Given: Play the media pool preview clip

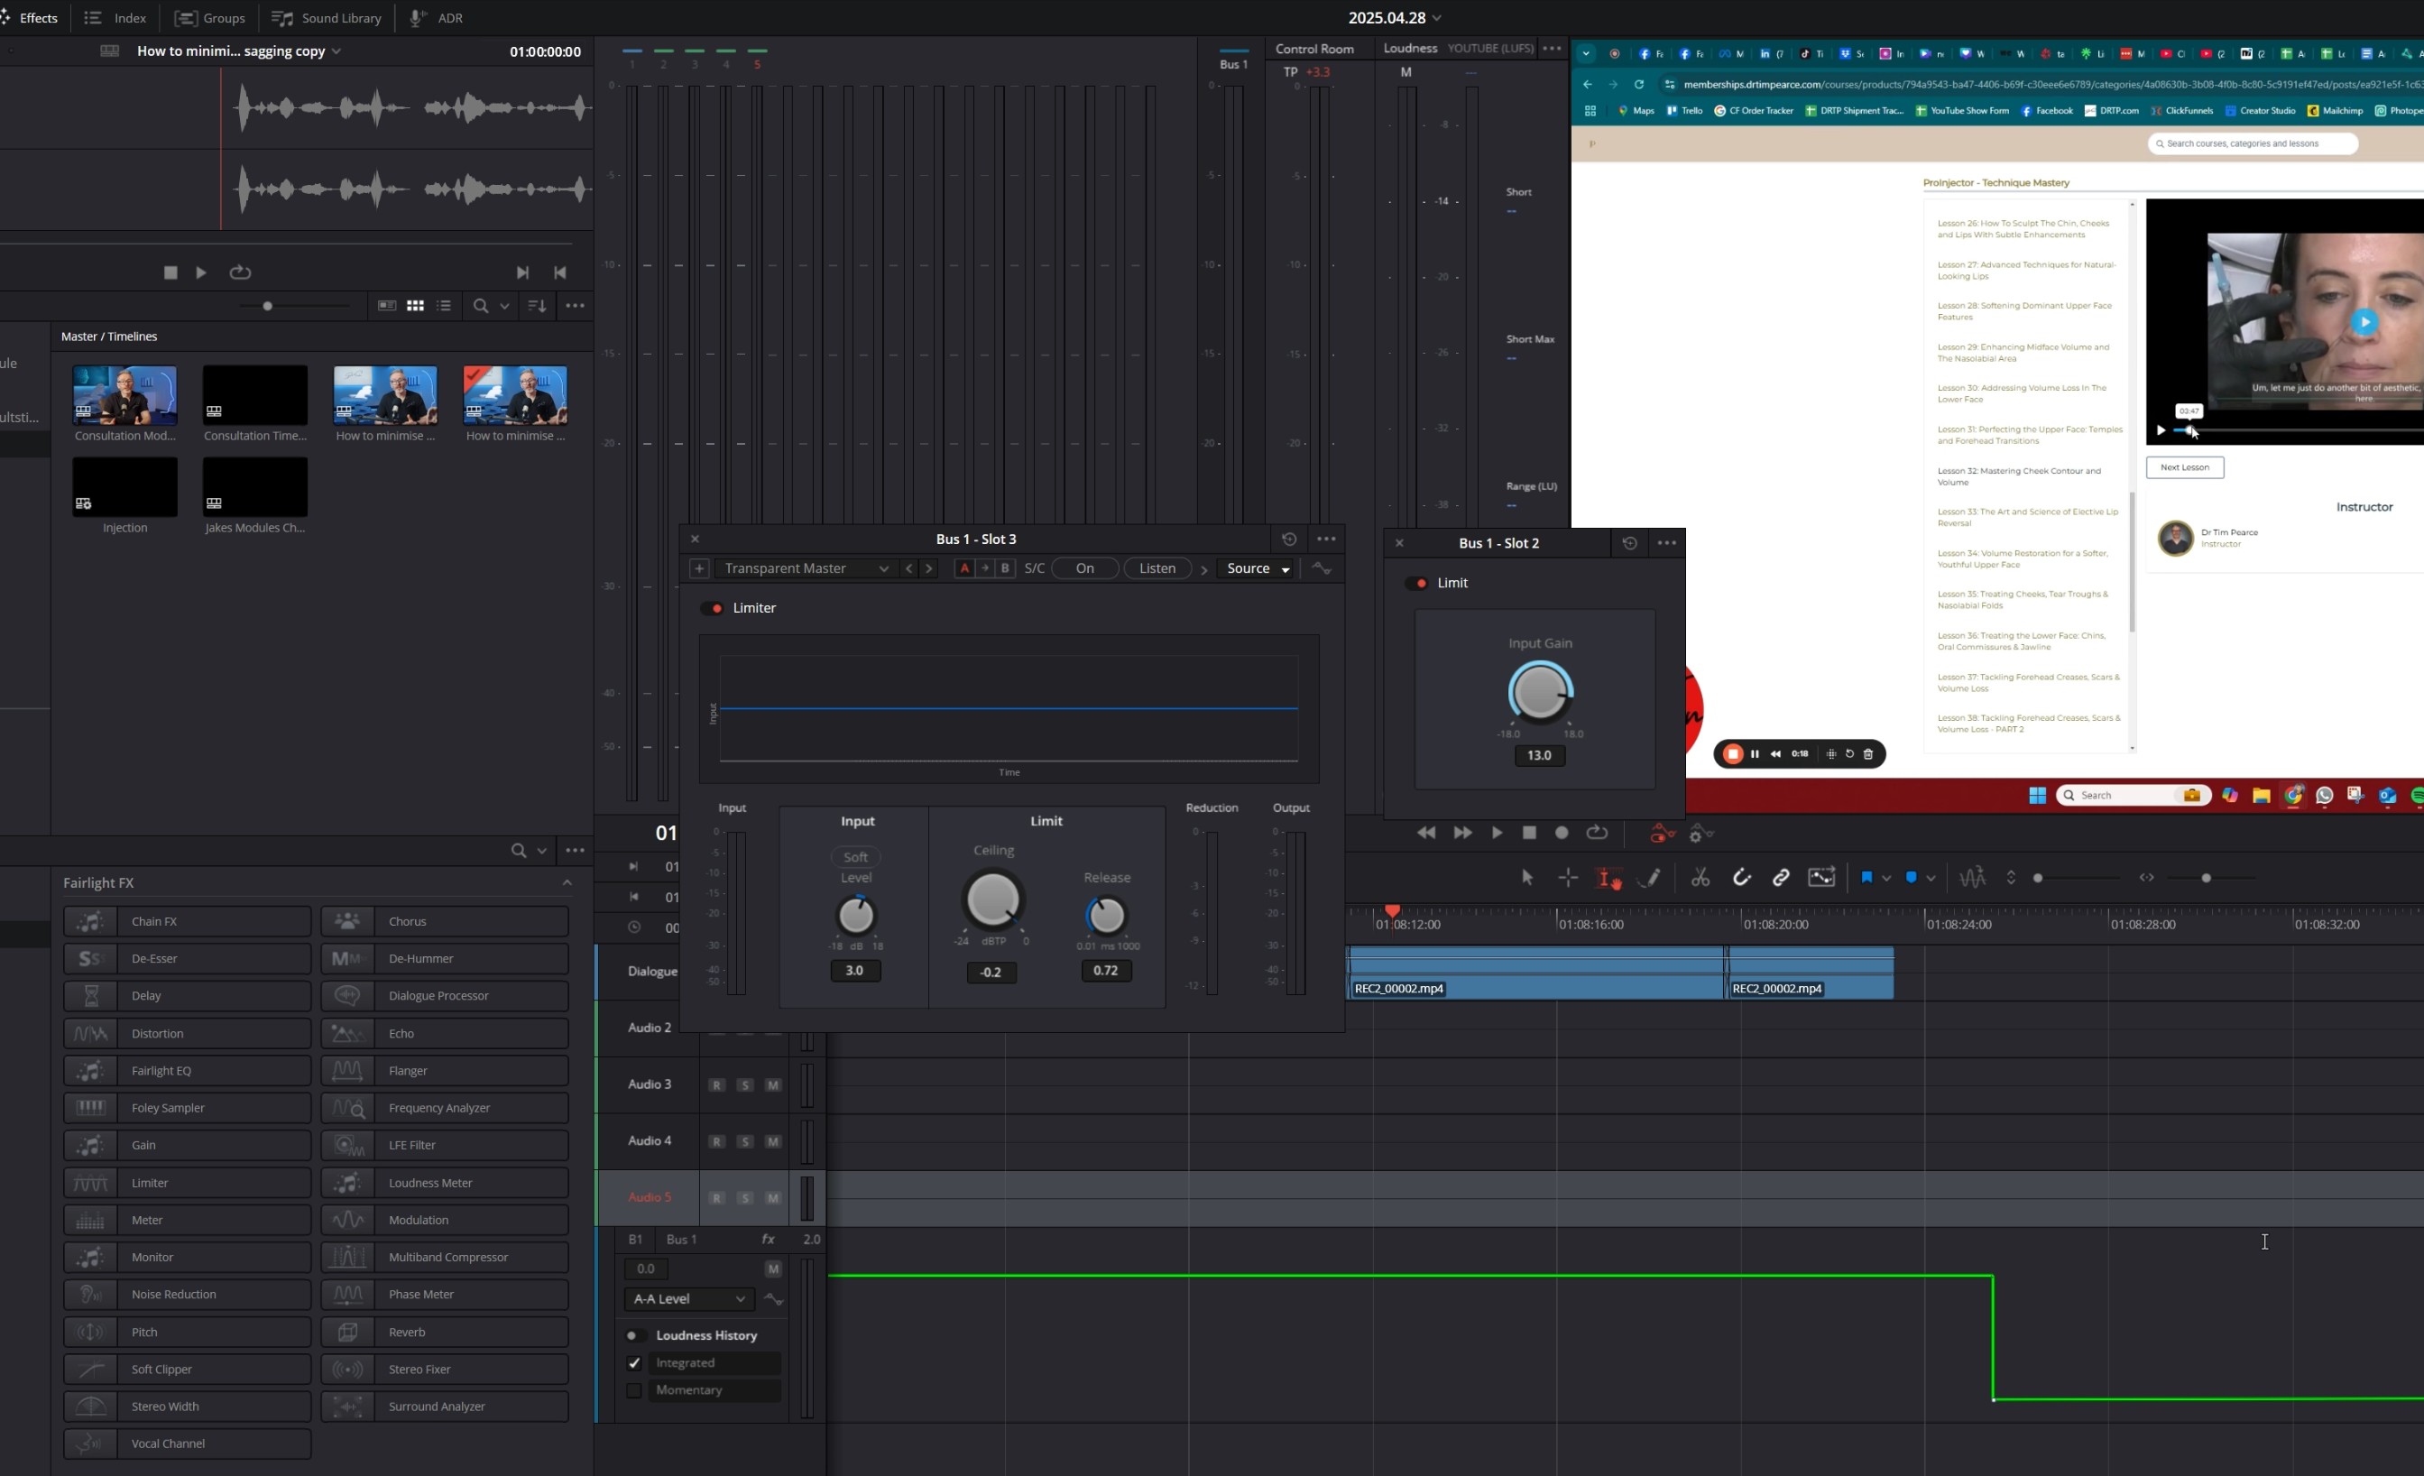Looking at the screenshot, I should (200, 272).
